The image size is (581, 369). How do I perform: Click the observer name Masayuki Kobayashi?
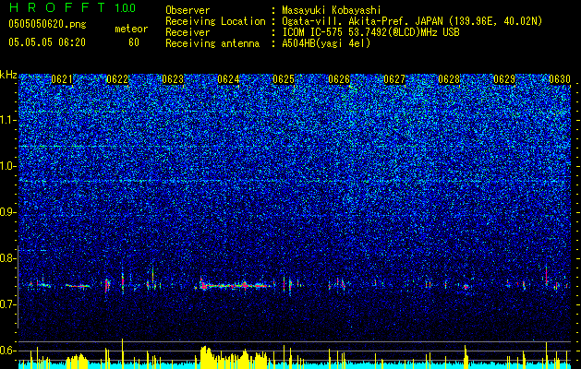[332, 10]
